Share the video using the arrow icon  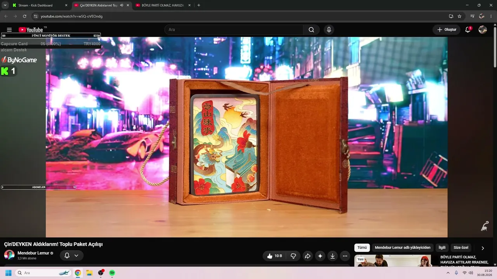pos(308,256)
